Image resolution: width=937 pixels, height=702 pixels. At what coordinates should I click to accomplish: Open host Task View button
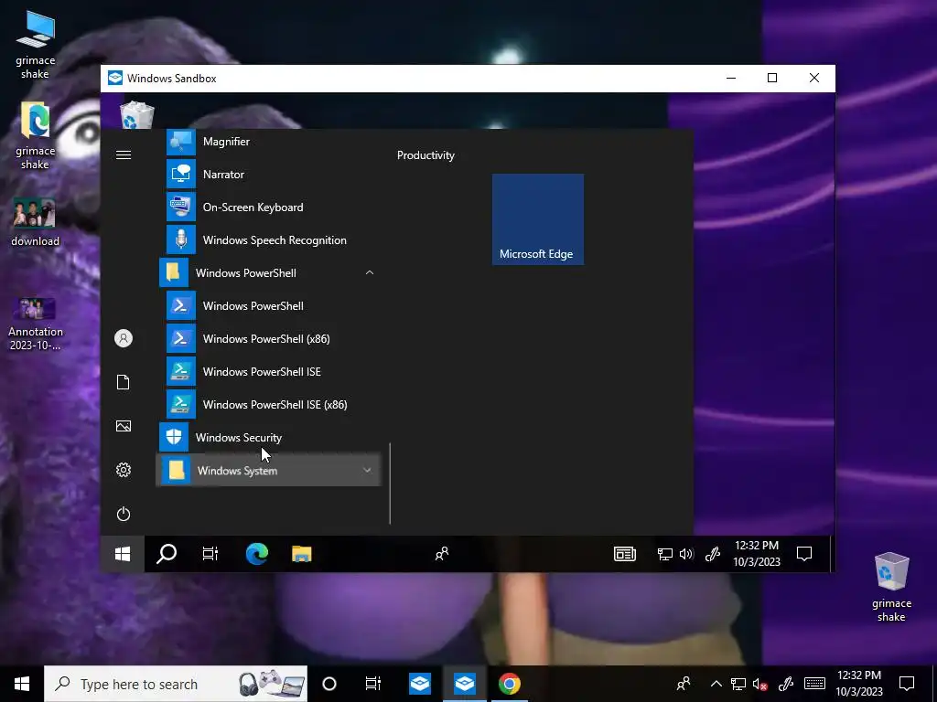point(373,684)
